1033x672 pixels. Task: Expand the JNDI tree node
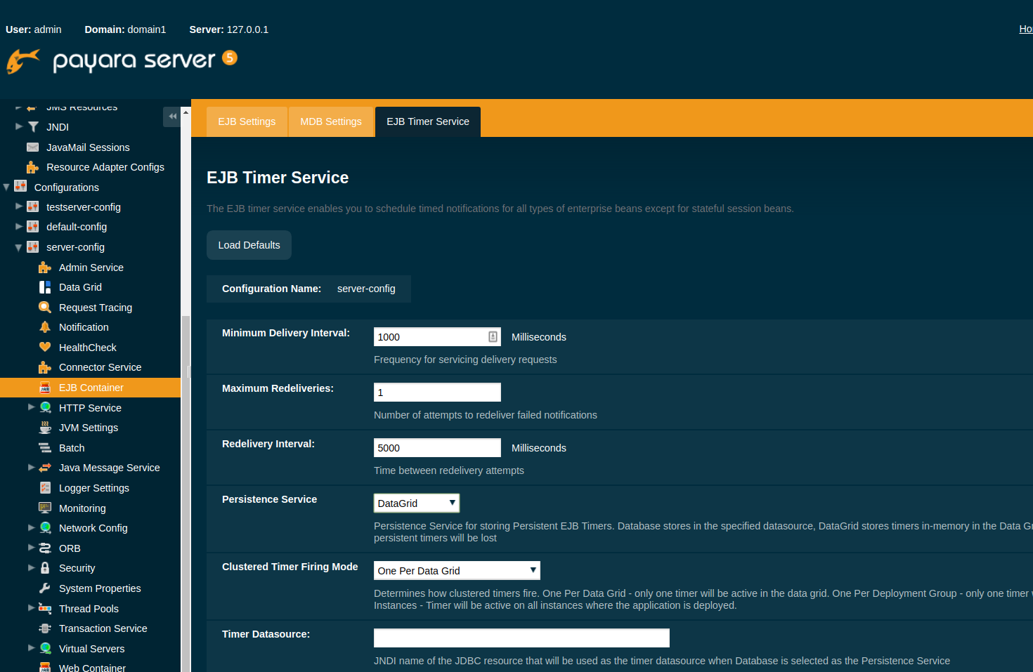coord(19,126)
